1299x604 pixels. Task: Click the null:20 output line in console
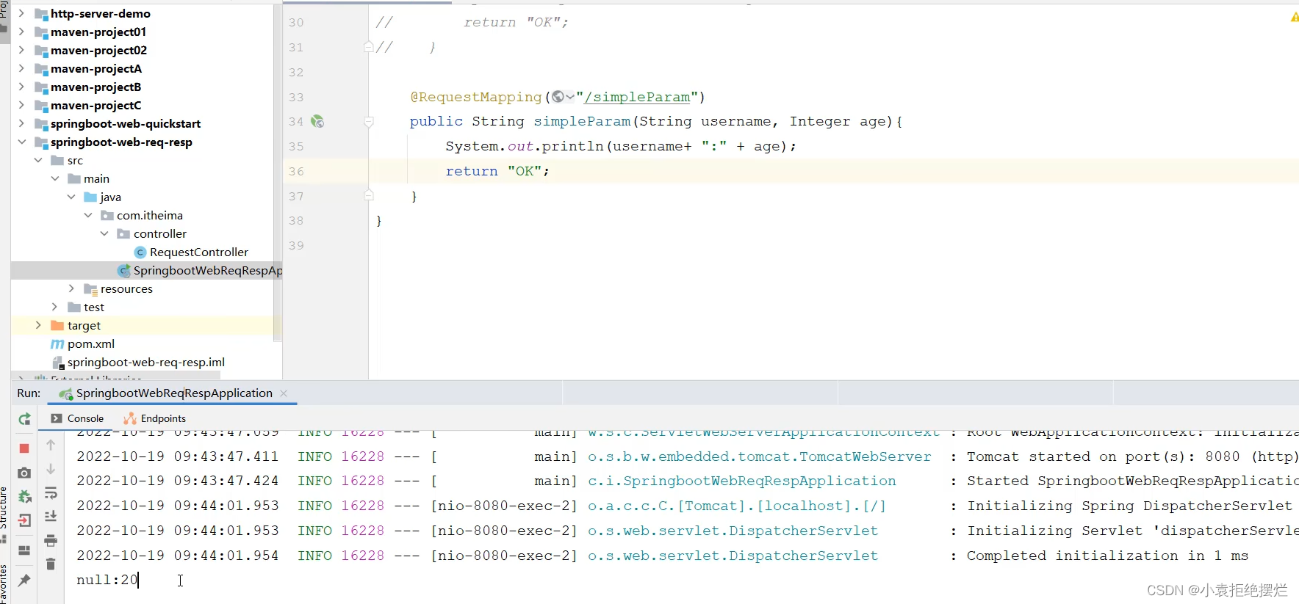107,580
